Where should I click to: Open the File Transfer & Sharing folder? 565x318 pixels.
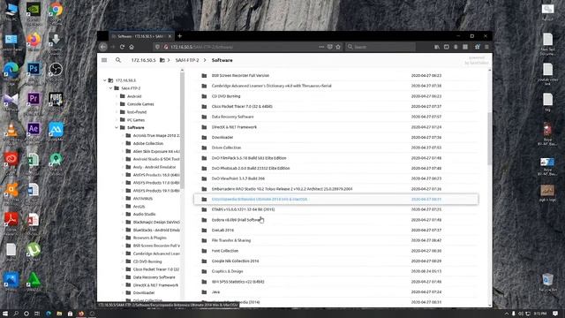[x=335, y=240]
